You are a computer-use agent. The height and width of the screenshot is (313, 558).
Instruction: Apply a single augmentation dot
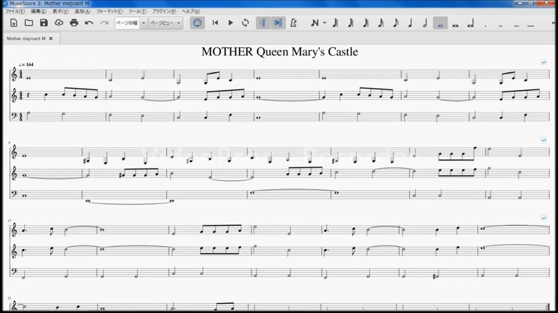coord(485,25)
